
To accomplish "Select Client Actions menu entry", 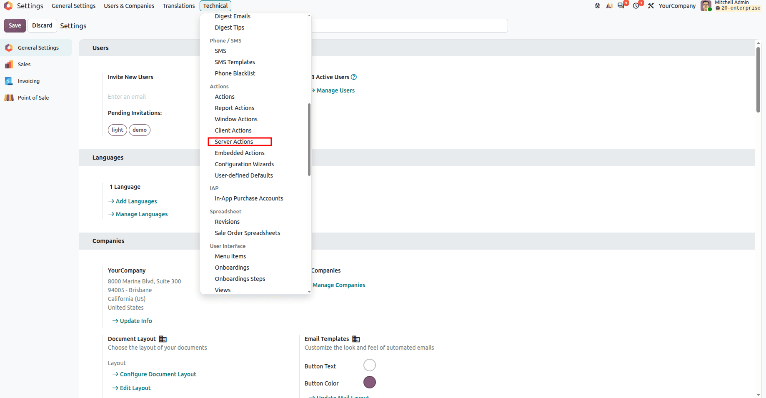I will (x=233, y=130).
